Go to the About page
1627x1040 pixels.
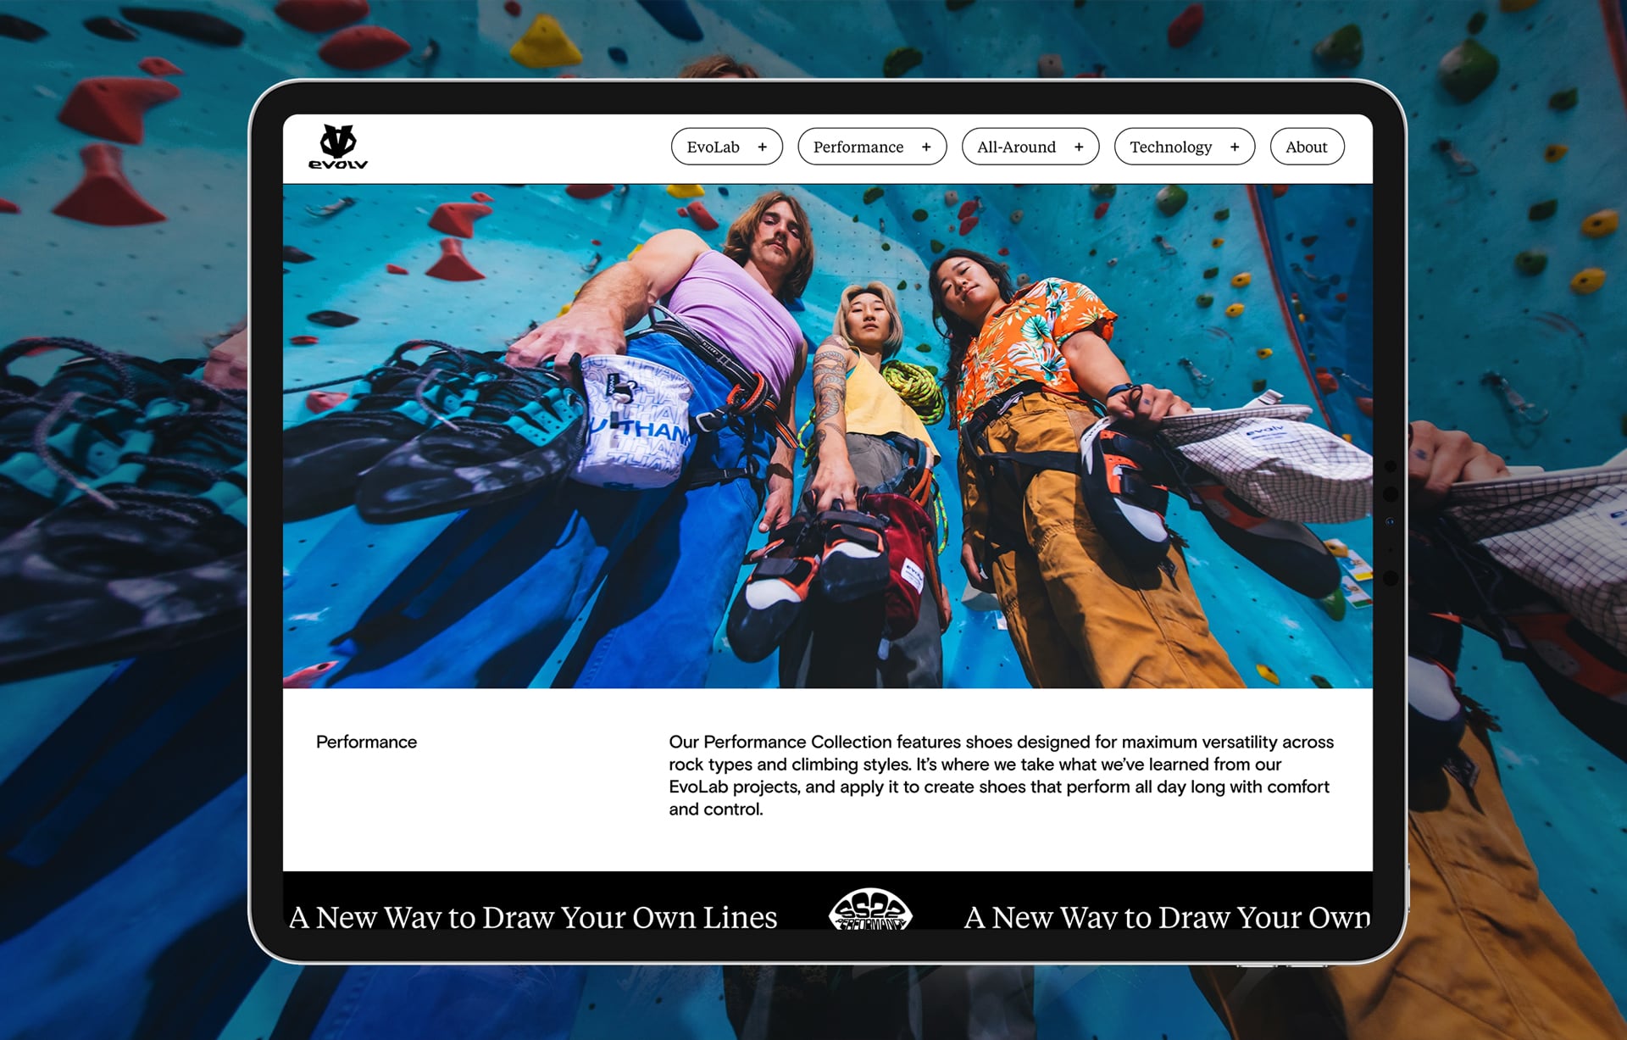pyautogui.click(x=1306, y=147)
